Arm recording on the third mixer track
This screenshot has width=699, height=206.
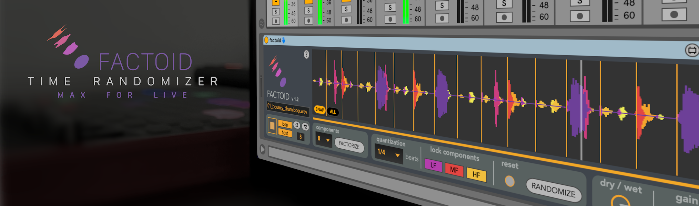click(x=346, y=20)
